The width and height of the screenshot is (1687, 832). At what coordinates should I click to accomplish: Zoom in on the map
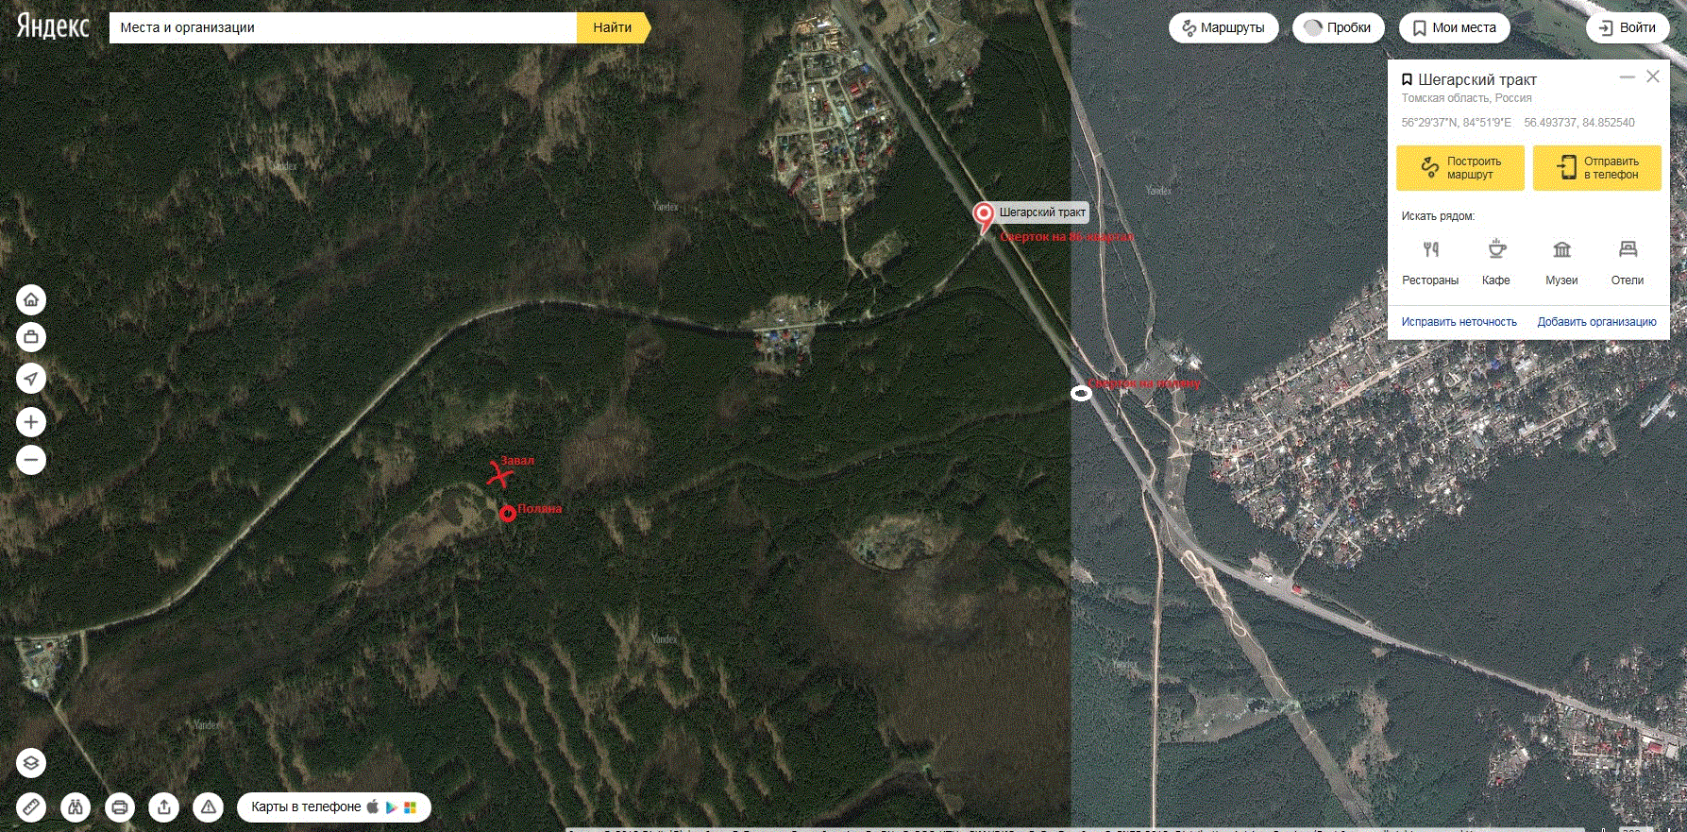tap(31, 422)
